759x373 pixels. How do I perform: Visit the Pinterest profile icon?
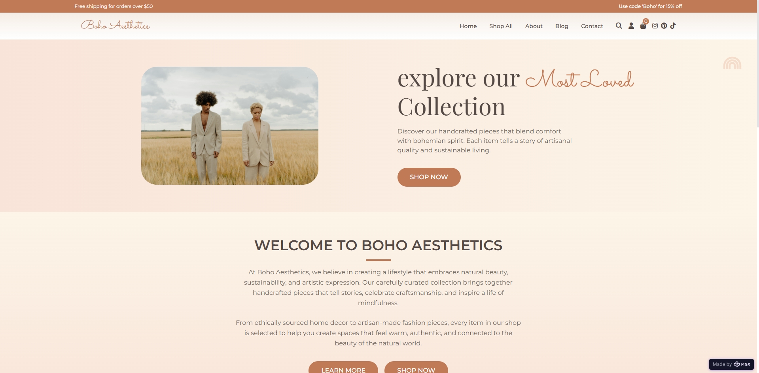click(664, 26)
